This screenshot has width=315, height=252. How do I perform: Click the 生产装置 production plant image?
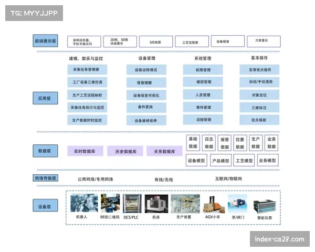tap(185, 204)
